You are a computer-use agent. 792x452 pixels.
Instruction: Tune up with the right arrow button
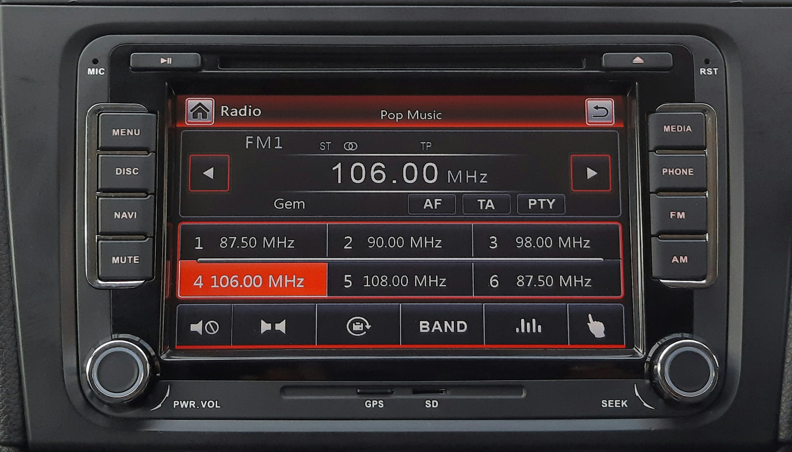coord(591,173)
